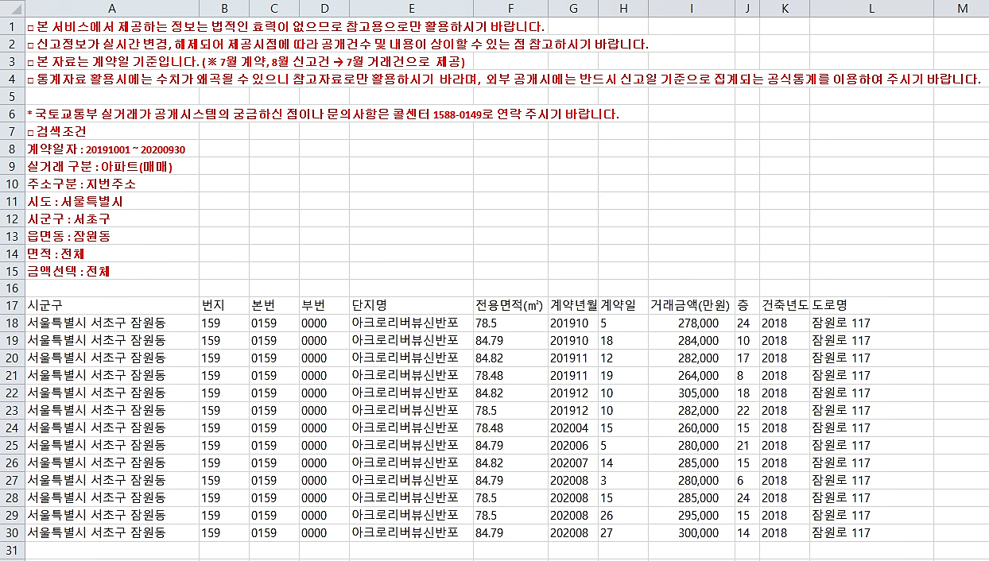Select column J header
This screenshot has height=561, width=989.
click(747, 8)
